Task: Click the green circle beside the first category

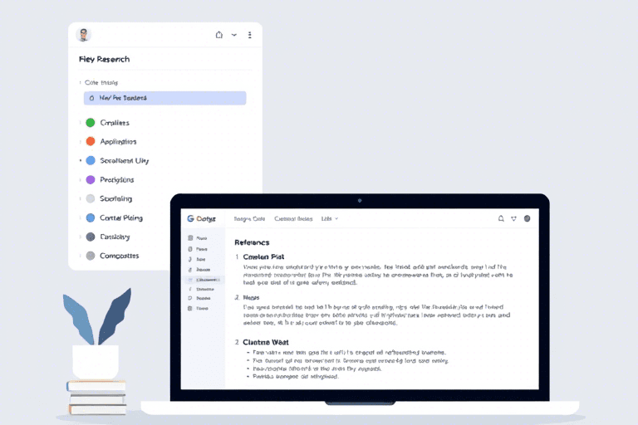Action: [91, 123]
